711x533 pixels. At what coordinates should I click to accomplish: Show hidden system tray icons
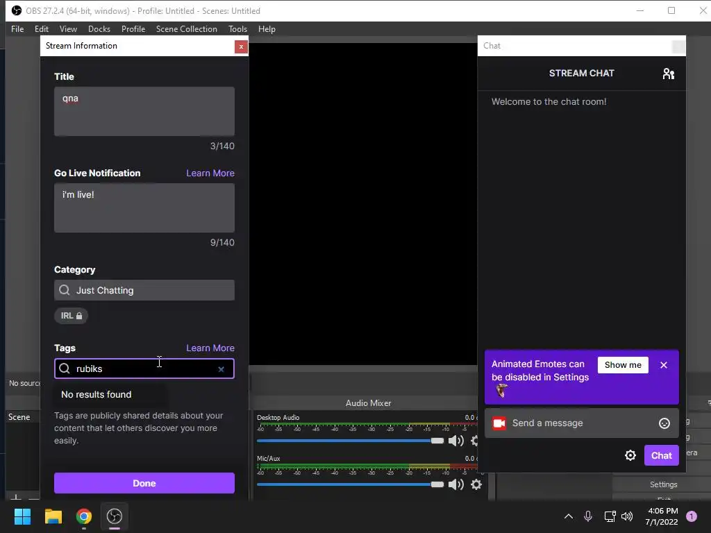click(x=568, y=516)
